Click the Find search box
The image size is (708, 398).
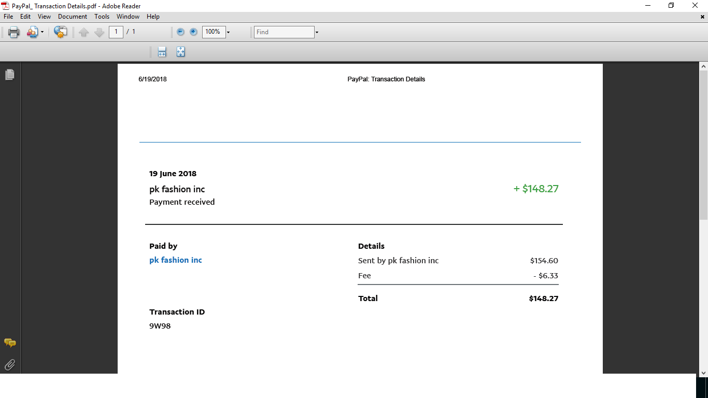point(284,32)
